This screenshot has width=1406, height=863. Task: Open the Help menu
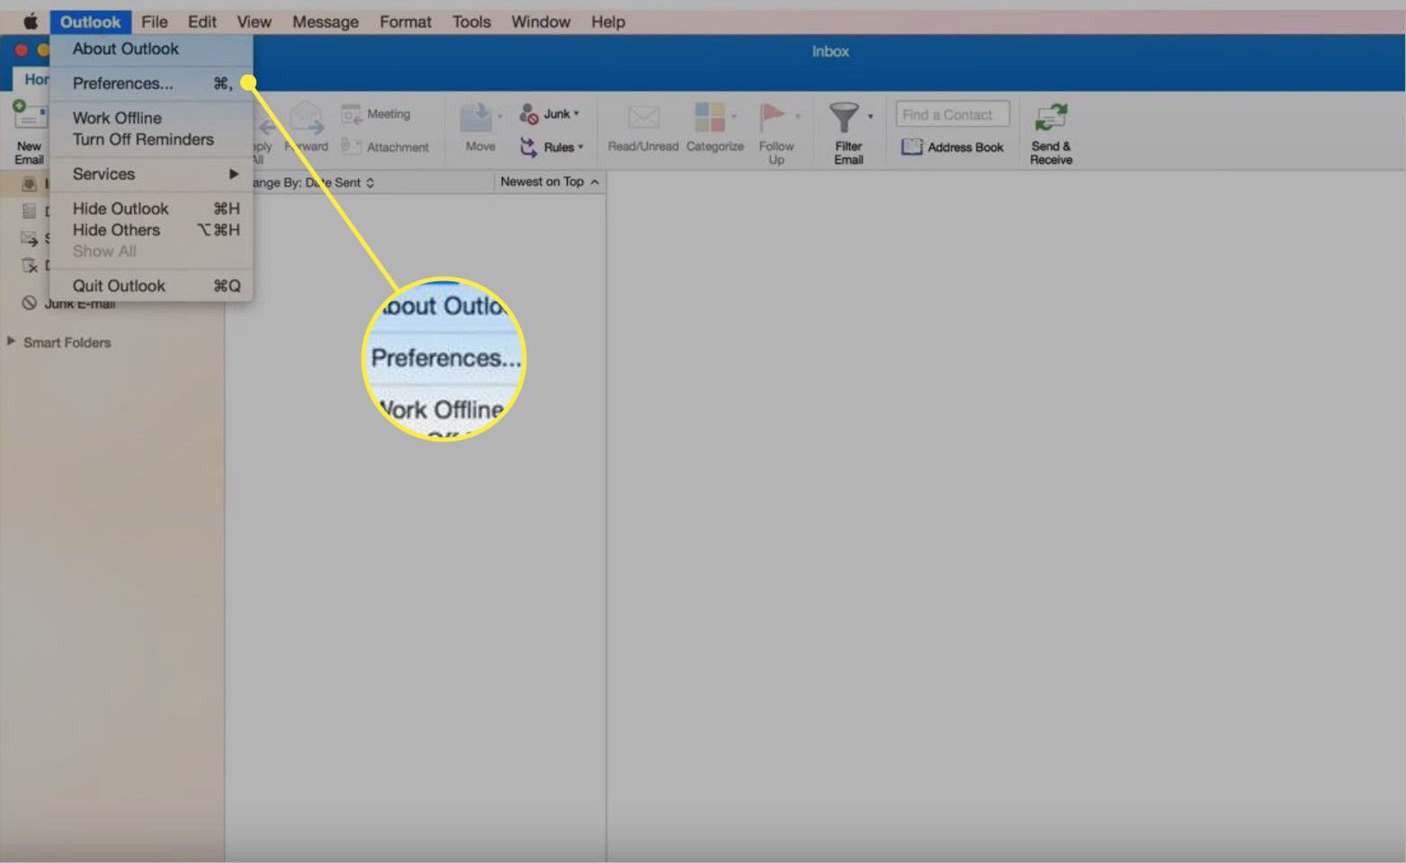(608, 22)
